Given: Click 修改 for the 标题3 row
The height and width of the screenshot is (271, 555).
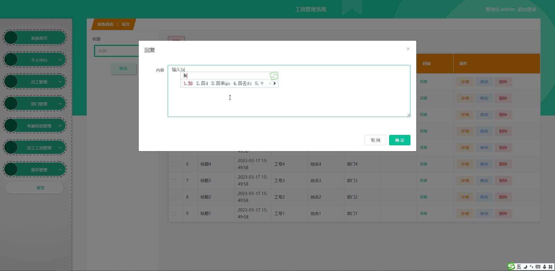Looking at the screenshot, I should (484, 181).
